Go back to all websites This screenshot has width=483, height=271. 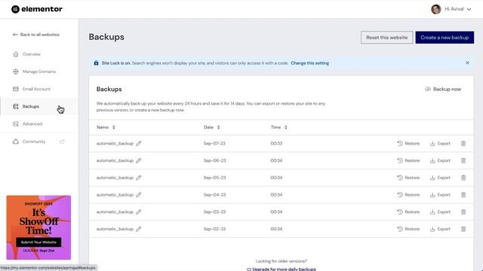[36, 35]
